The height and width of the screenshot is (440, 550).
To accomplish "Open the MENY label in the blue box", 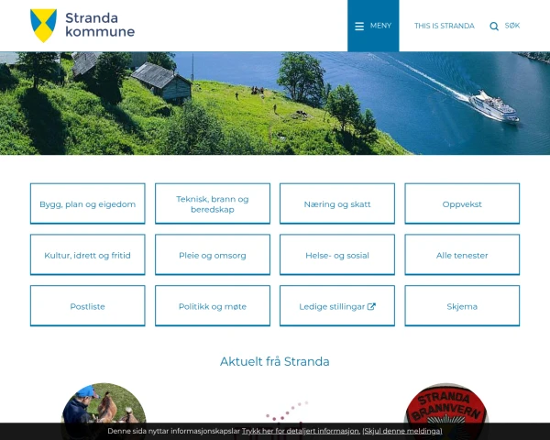I will click(380, 26).
